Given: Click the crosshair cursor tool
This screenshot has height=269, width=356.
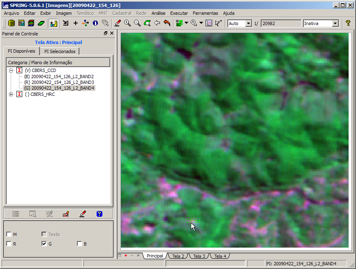Looking at the screenshot, I should click(x=76, y=23).
